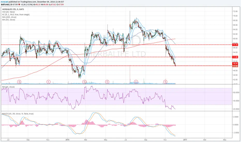Click the O:48.33 open value in the header
The height and width of the screenshot is (142, 241).
click(37, 4)
